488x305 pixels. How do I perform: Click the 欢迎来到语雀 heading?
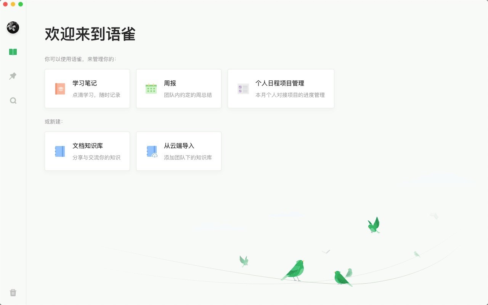coord(90,34)
